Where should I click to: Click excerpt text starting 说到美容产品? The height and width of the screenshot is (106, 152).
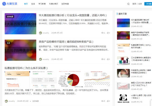click(x=74, y=48)
